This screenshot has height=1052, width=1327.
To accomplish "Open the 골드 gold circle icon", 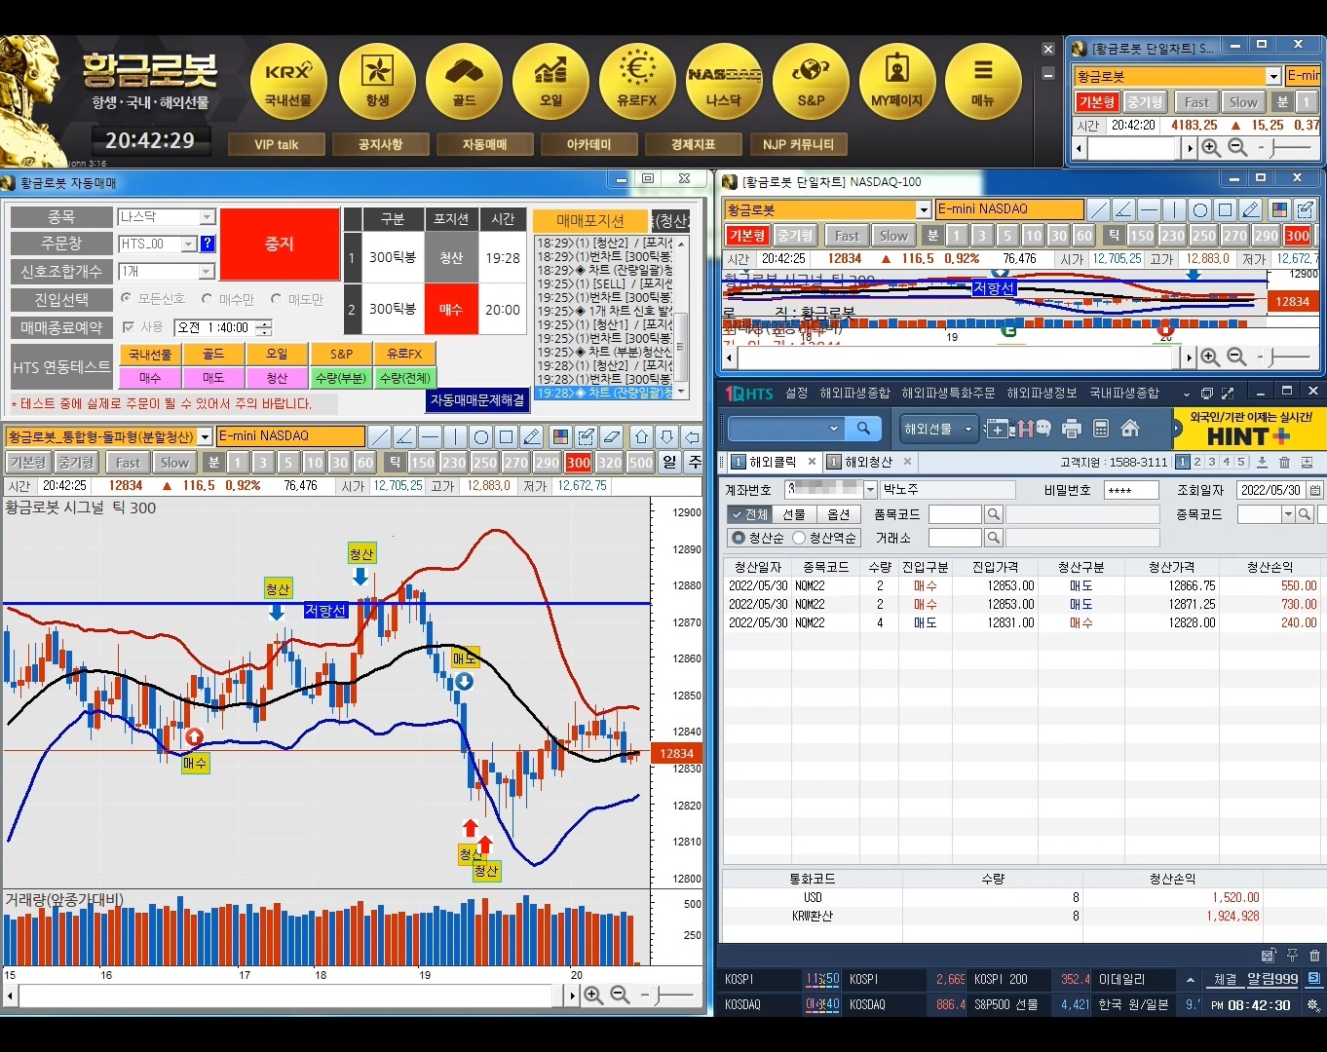I will [464, 82].
